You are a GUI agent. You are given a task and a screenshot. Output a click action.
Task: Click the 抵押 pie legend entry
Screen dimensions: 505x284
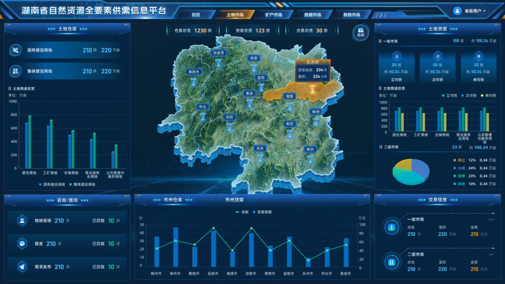click(459, 176)
